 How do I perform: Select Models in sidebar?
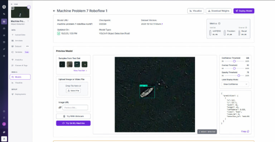click(20, 77)
